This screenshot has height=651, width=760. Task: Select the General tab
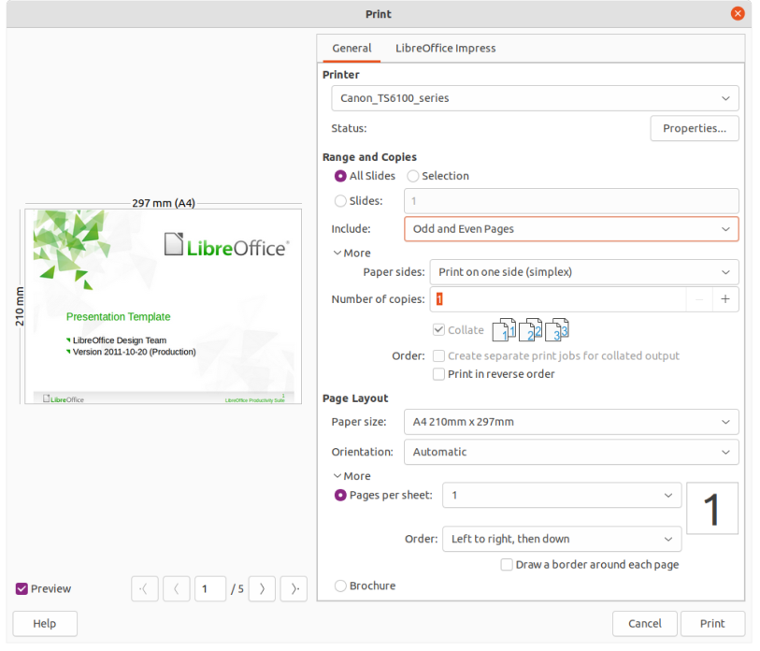tap(351, 49)
